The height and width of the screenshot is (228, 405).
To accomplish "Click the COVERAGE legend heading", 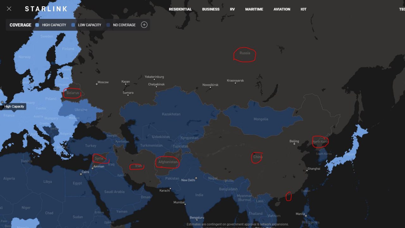I will pos(21,25).
